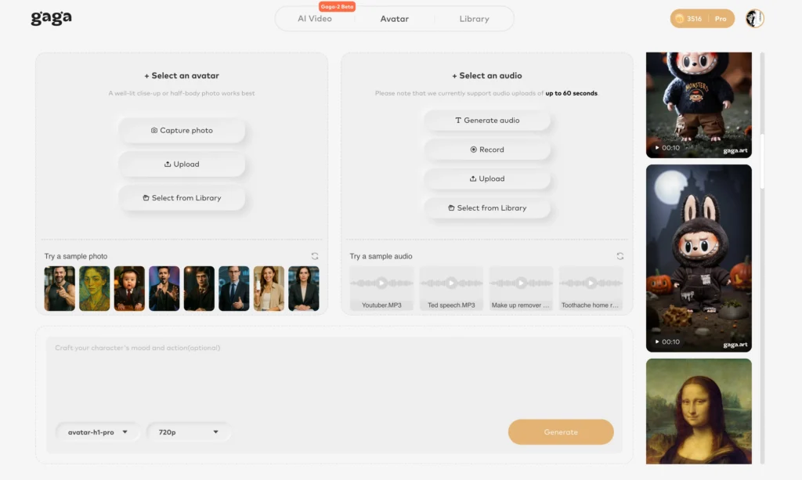The image size is (802, 480).
Task: Click the gaga logo
Action: (51, 18)
